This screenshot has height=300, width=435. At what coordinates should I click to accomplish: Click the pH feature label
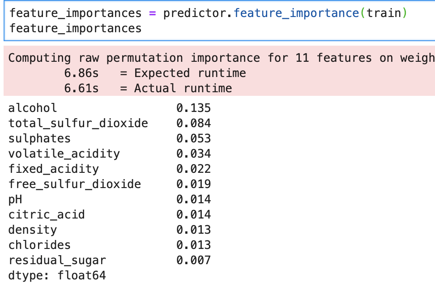(15, 199)
